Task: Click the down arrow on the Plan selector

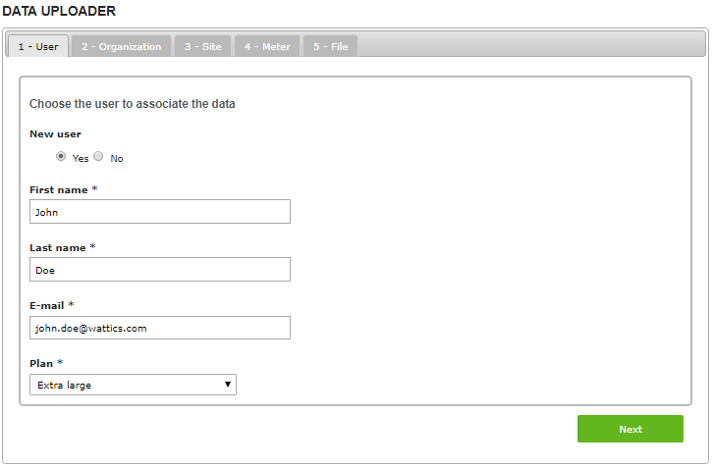Action: point(228,385)
